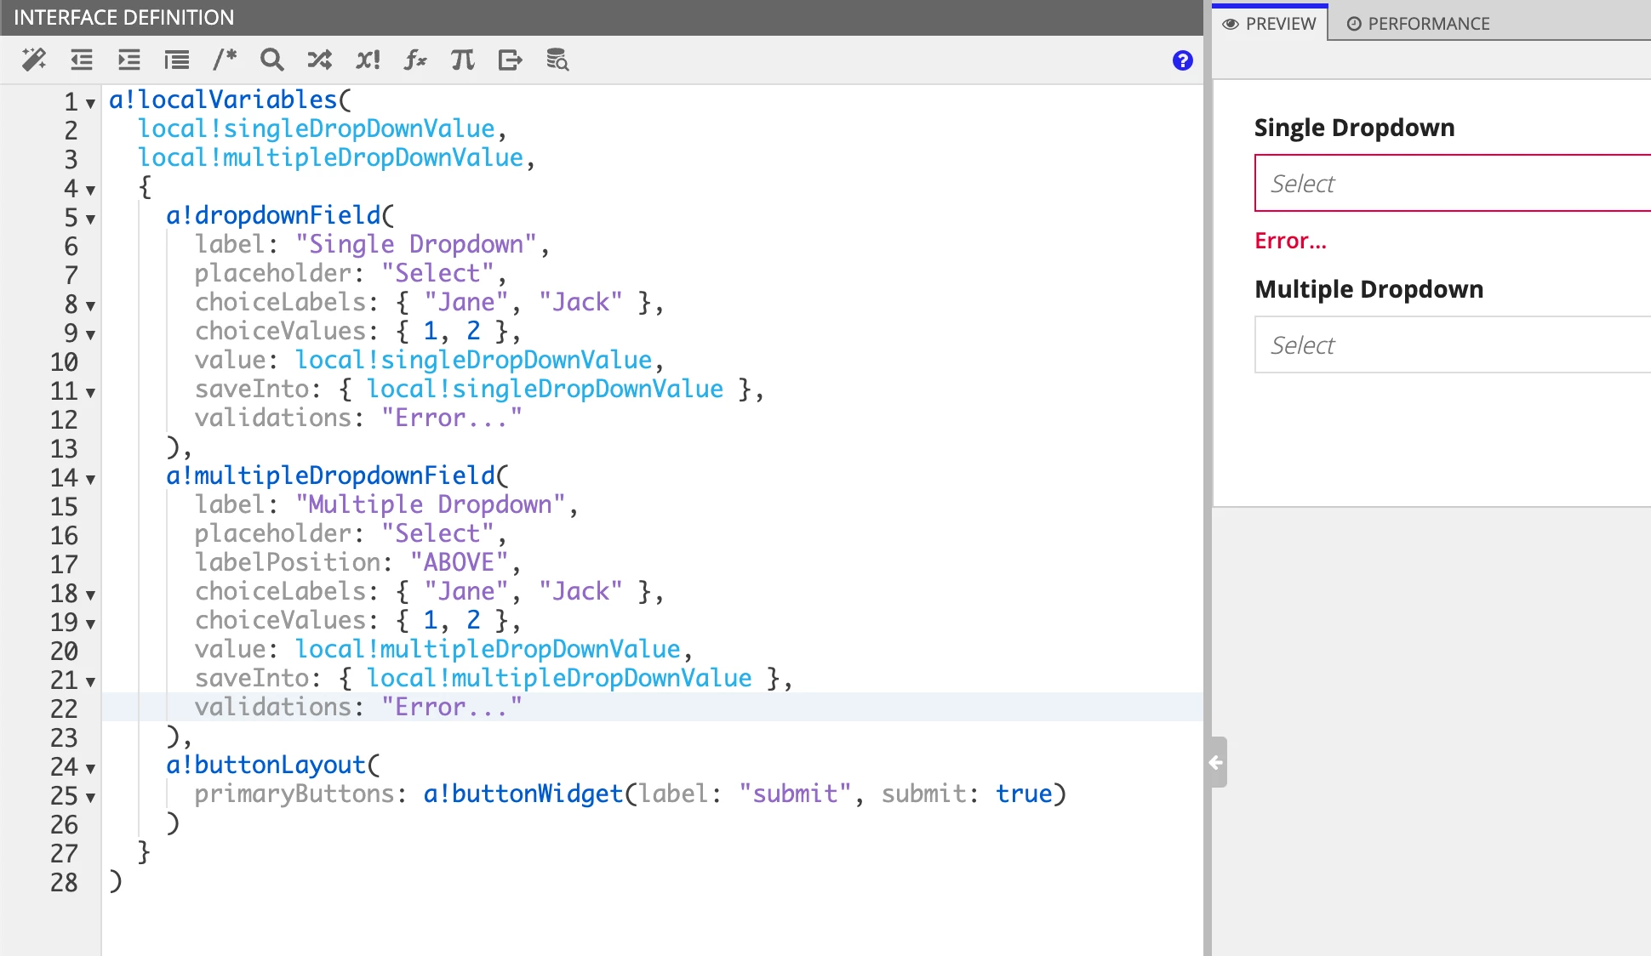Click the indent code icon
Viewport: 1651px width, 956px height.
(x=129, y=60)
